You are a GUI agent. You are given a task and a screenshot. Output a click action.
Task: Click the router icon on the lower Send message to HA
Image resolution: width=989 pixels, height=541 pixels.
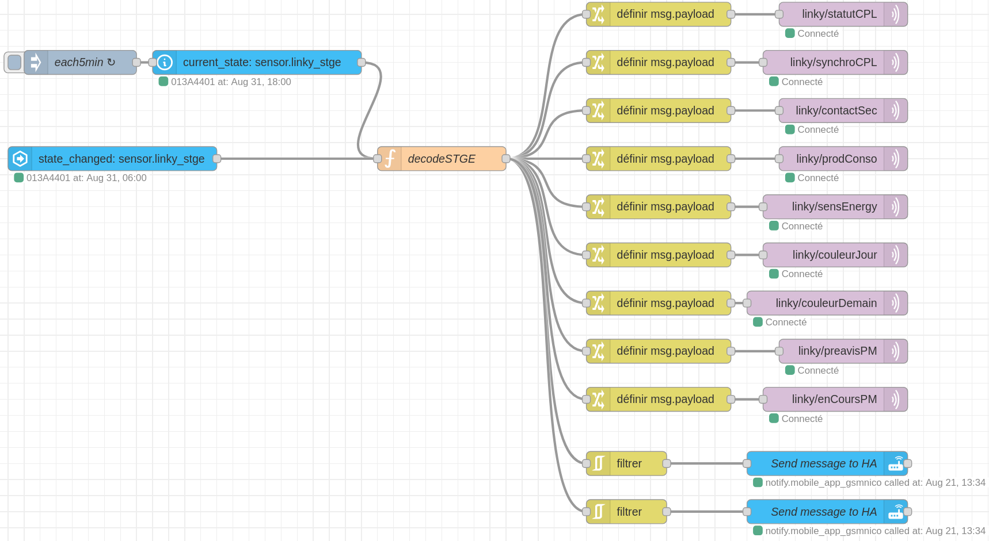pos(895,512)
